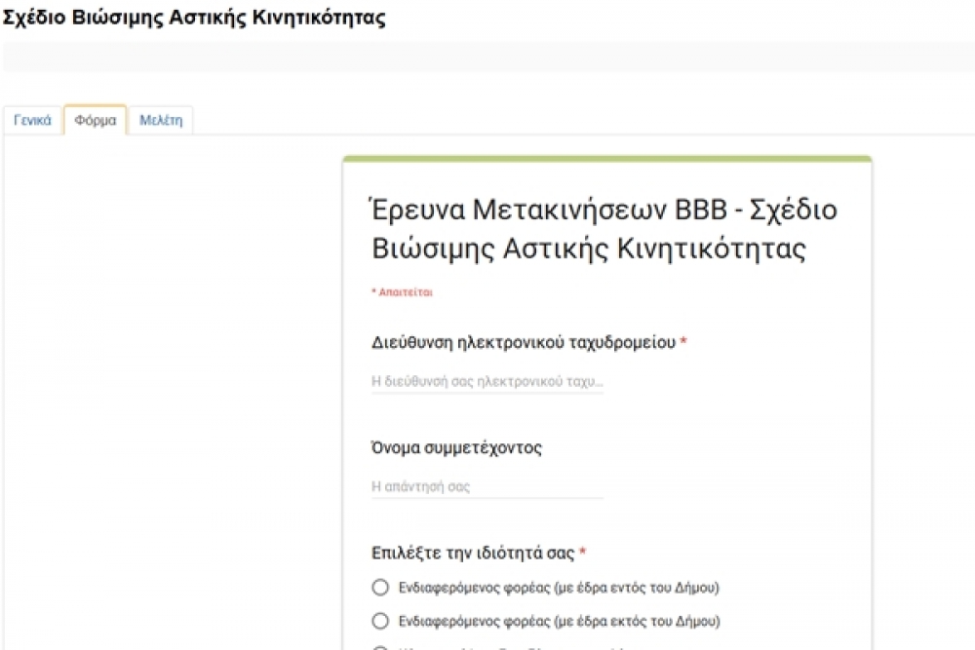Select the partially visible third radio option
This screenshot has height=650, width=975.
tap(380, 647)
